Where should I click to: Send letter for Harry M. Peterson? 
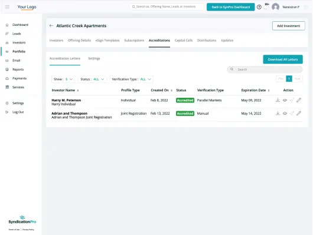(292, 100)
